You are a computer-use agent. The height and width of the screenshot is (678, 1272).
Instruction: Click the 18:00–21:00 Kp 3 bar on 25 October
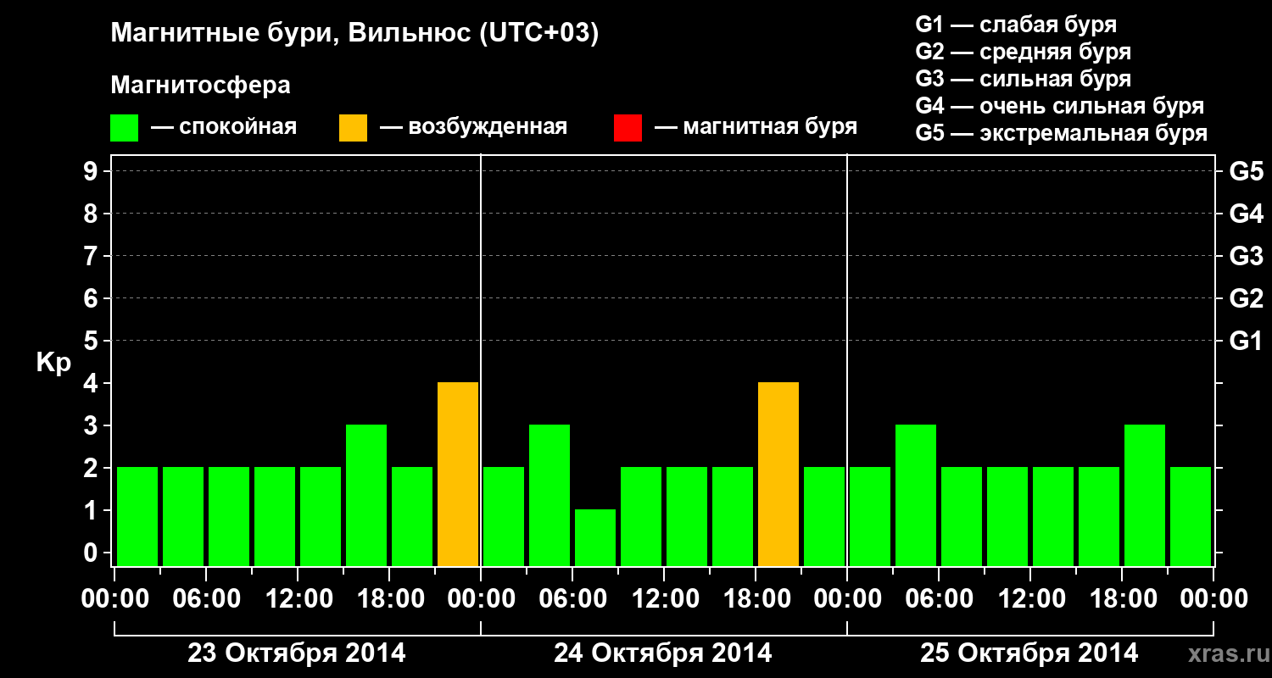[1145, 496]
